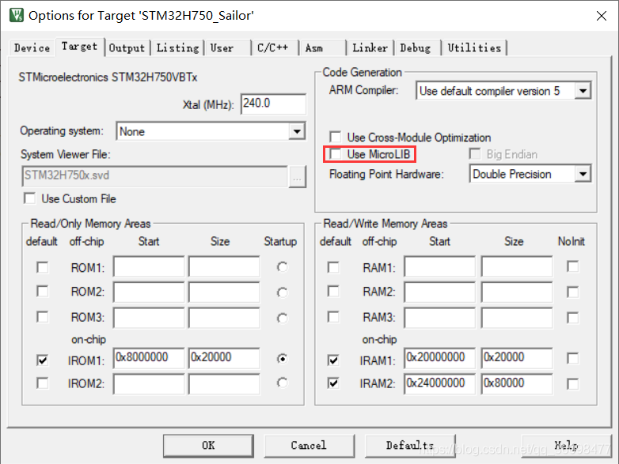
Task: Select the ROM1 Startup radio button
Action: click(282, 267)
